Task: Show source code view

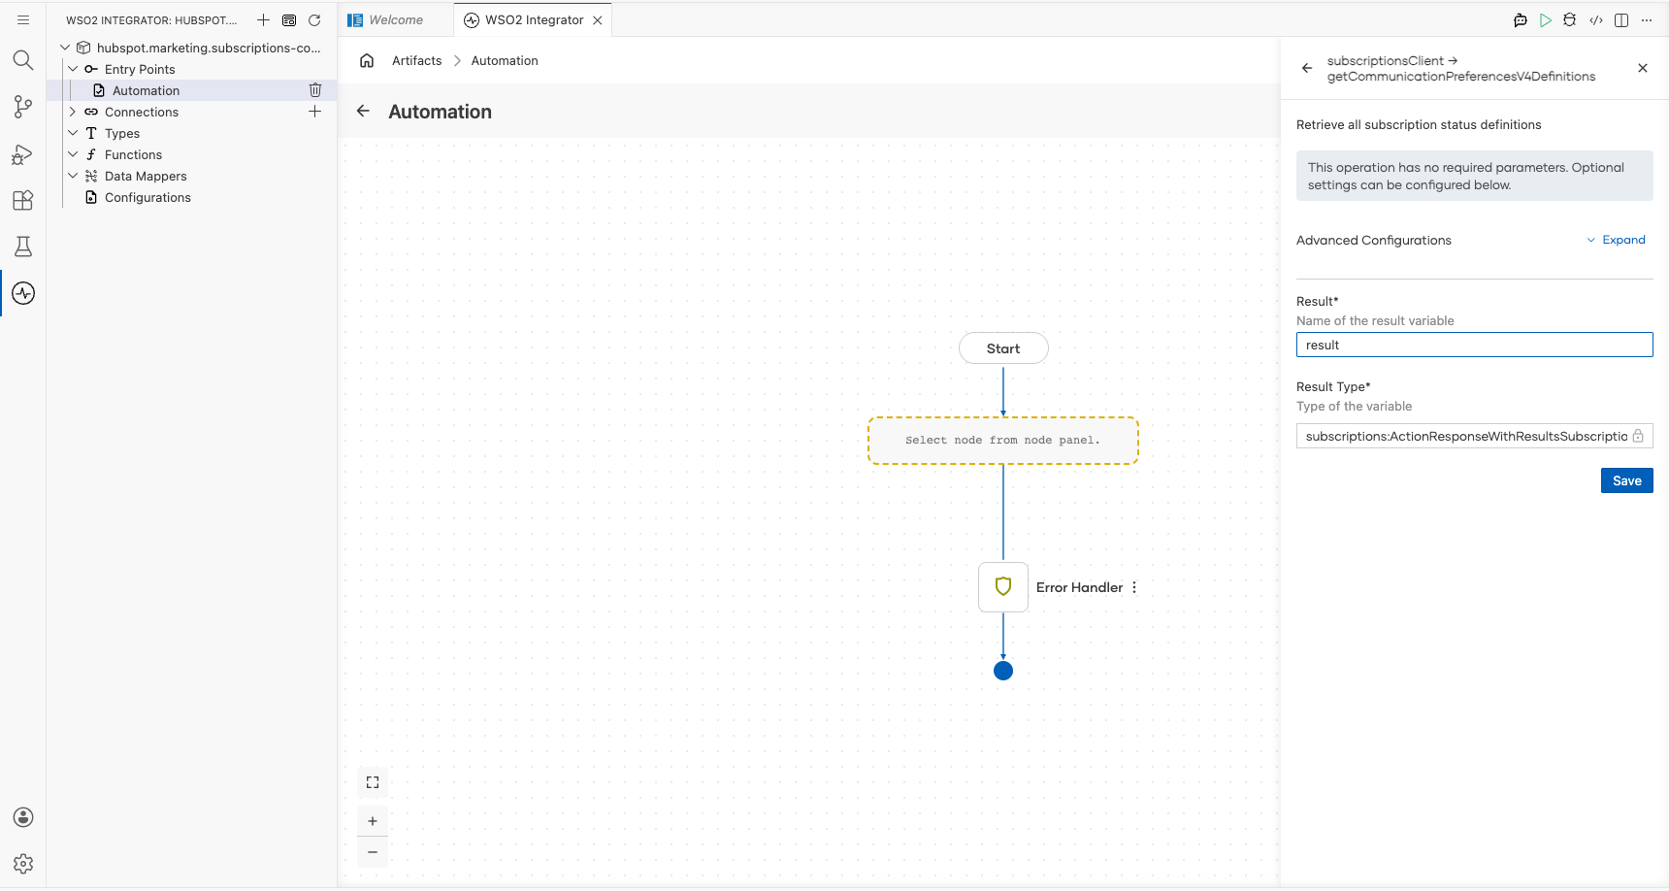Action: coord(1596,19)
